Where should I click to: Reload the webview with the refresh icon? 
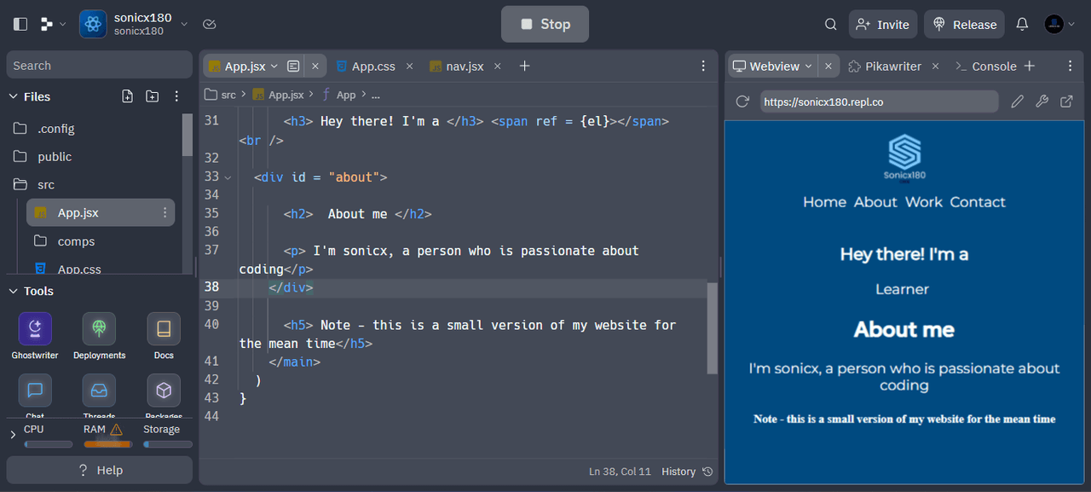point(742,101)
